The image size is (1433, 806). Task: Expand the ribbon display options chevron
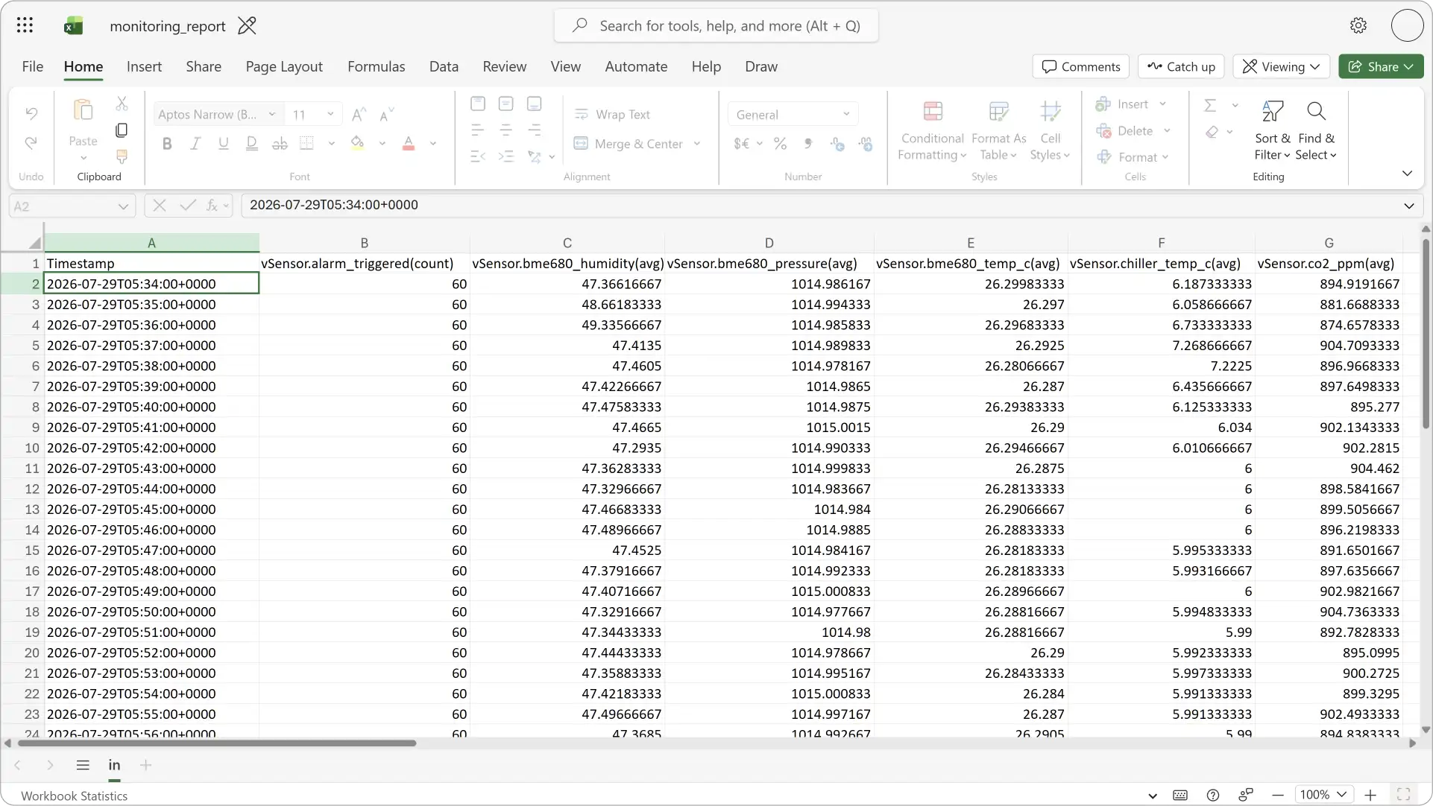pos(1407,174)
